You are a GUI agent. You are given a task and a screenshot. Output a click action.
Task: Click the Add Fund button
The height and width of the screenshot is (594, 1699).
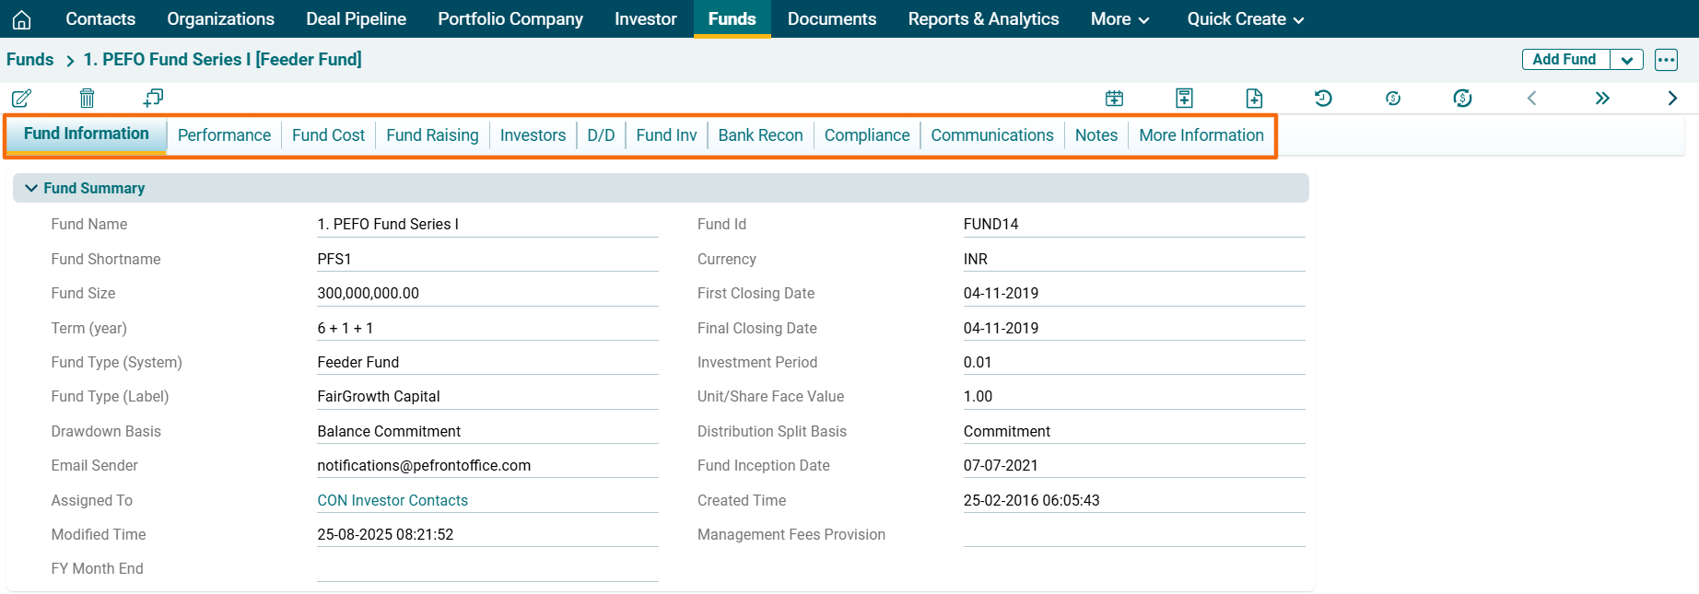coord(1564,60)
